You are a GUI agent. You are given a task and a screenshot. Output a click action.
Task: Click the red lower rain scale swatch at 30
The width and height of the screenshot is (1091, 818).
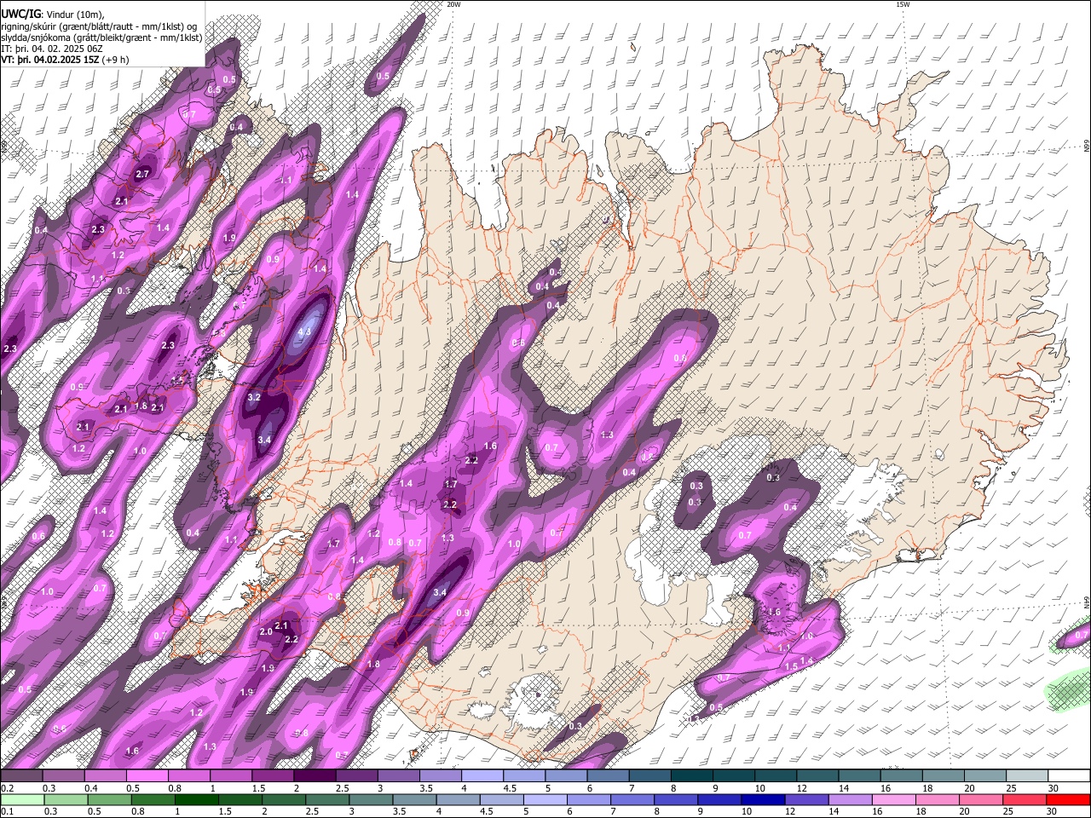point(1069,799)
